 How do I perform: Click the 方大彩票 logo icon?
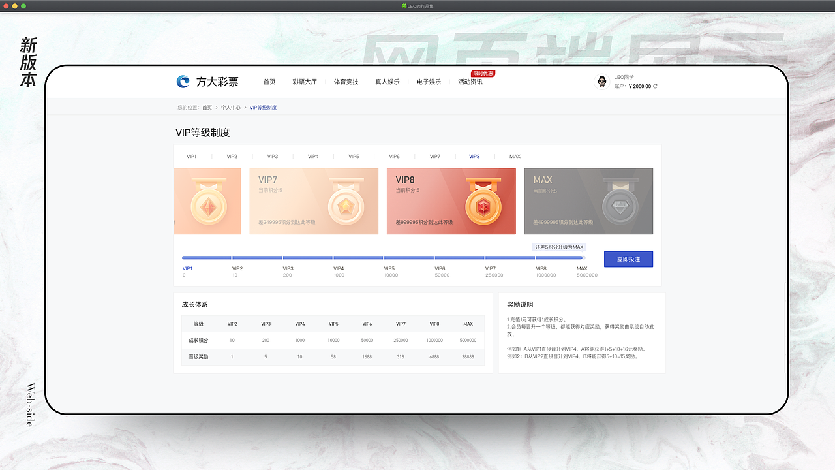[183, 82]
